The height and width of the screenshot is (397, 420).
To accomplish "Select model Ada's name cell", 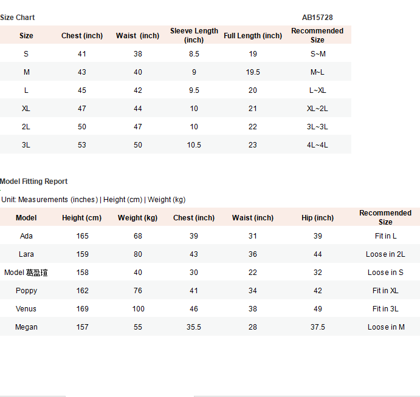I will coord(26,236).
